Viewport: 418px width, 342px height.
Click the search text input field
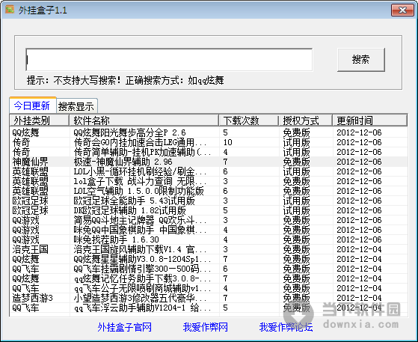[169, 59]
